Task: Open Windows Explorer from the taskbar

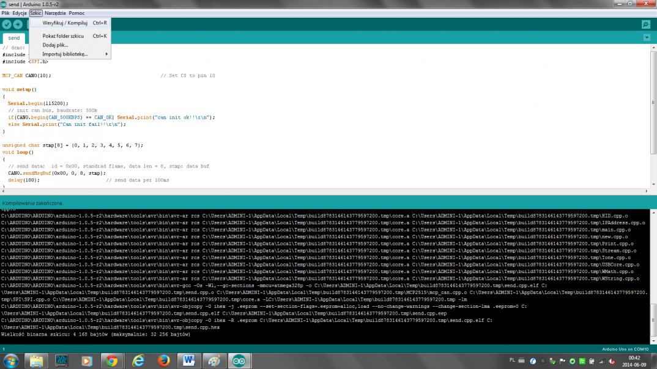Action: tap(36, 360)
